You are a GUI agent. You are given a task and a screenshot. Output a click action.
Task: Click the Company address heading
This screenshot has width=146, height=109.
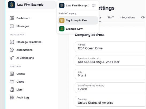[89, 35]
